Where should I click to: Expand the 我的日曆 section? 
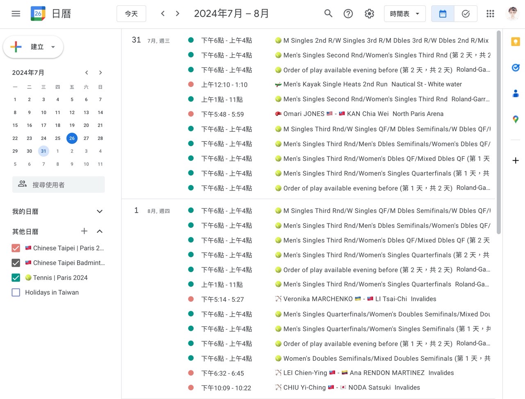(99, 211)
